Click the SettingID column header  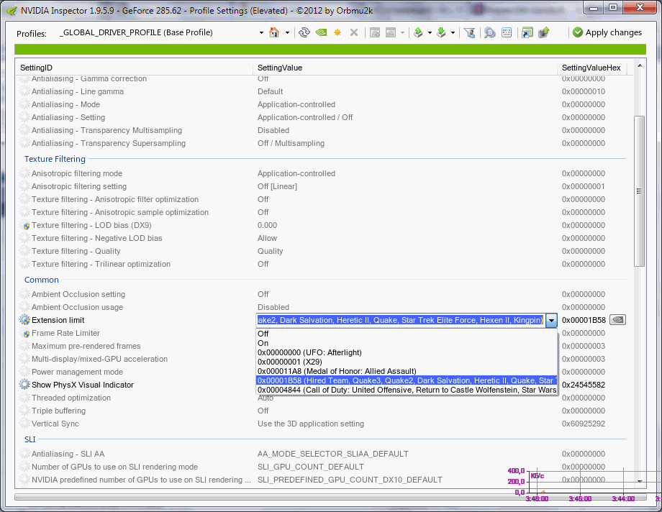(x=135, y=68)
